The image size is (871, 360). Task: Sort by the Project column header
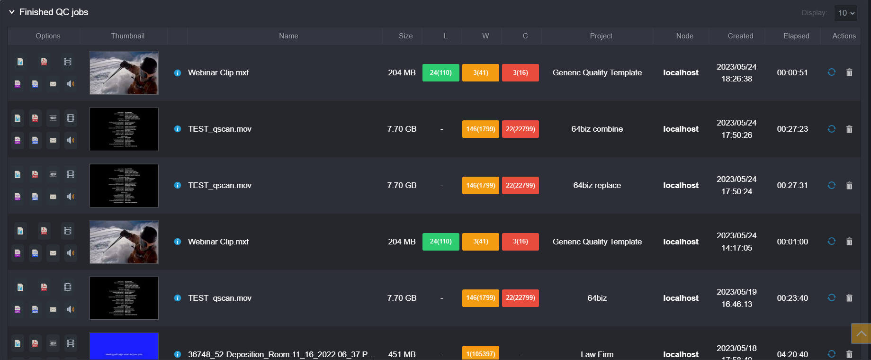[x=601, y=36]
